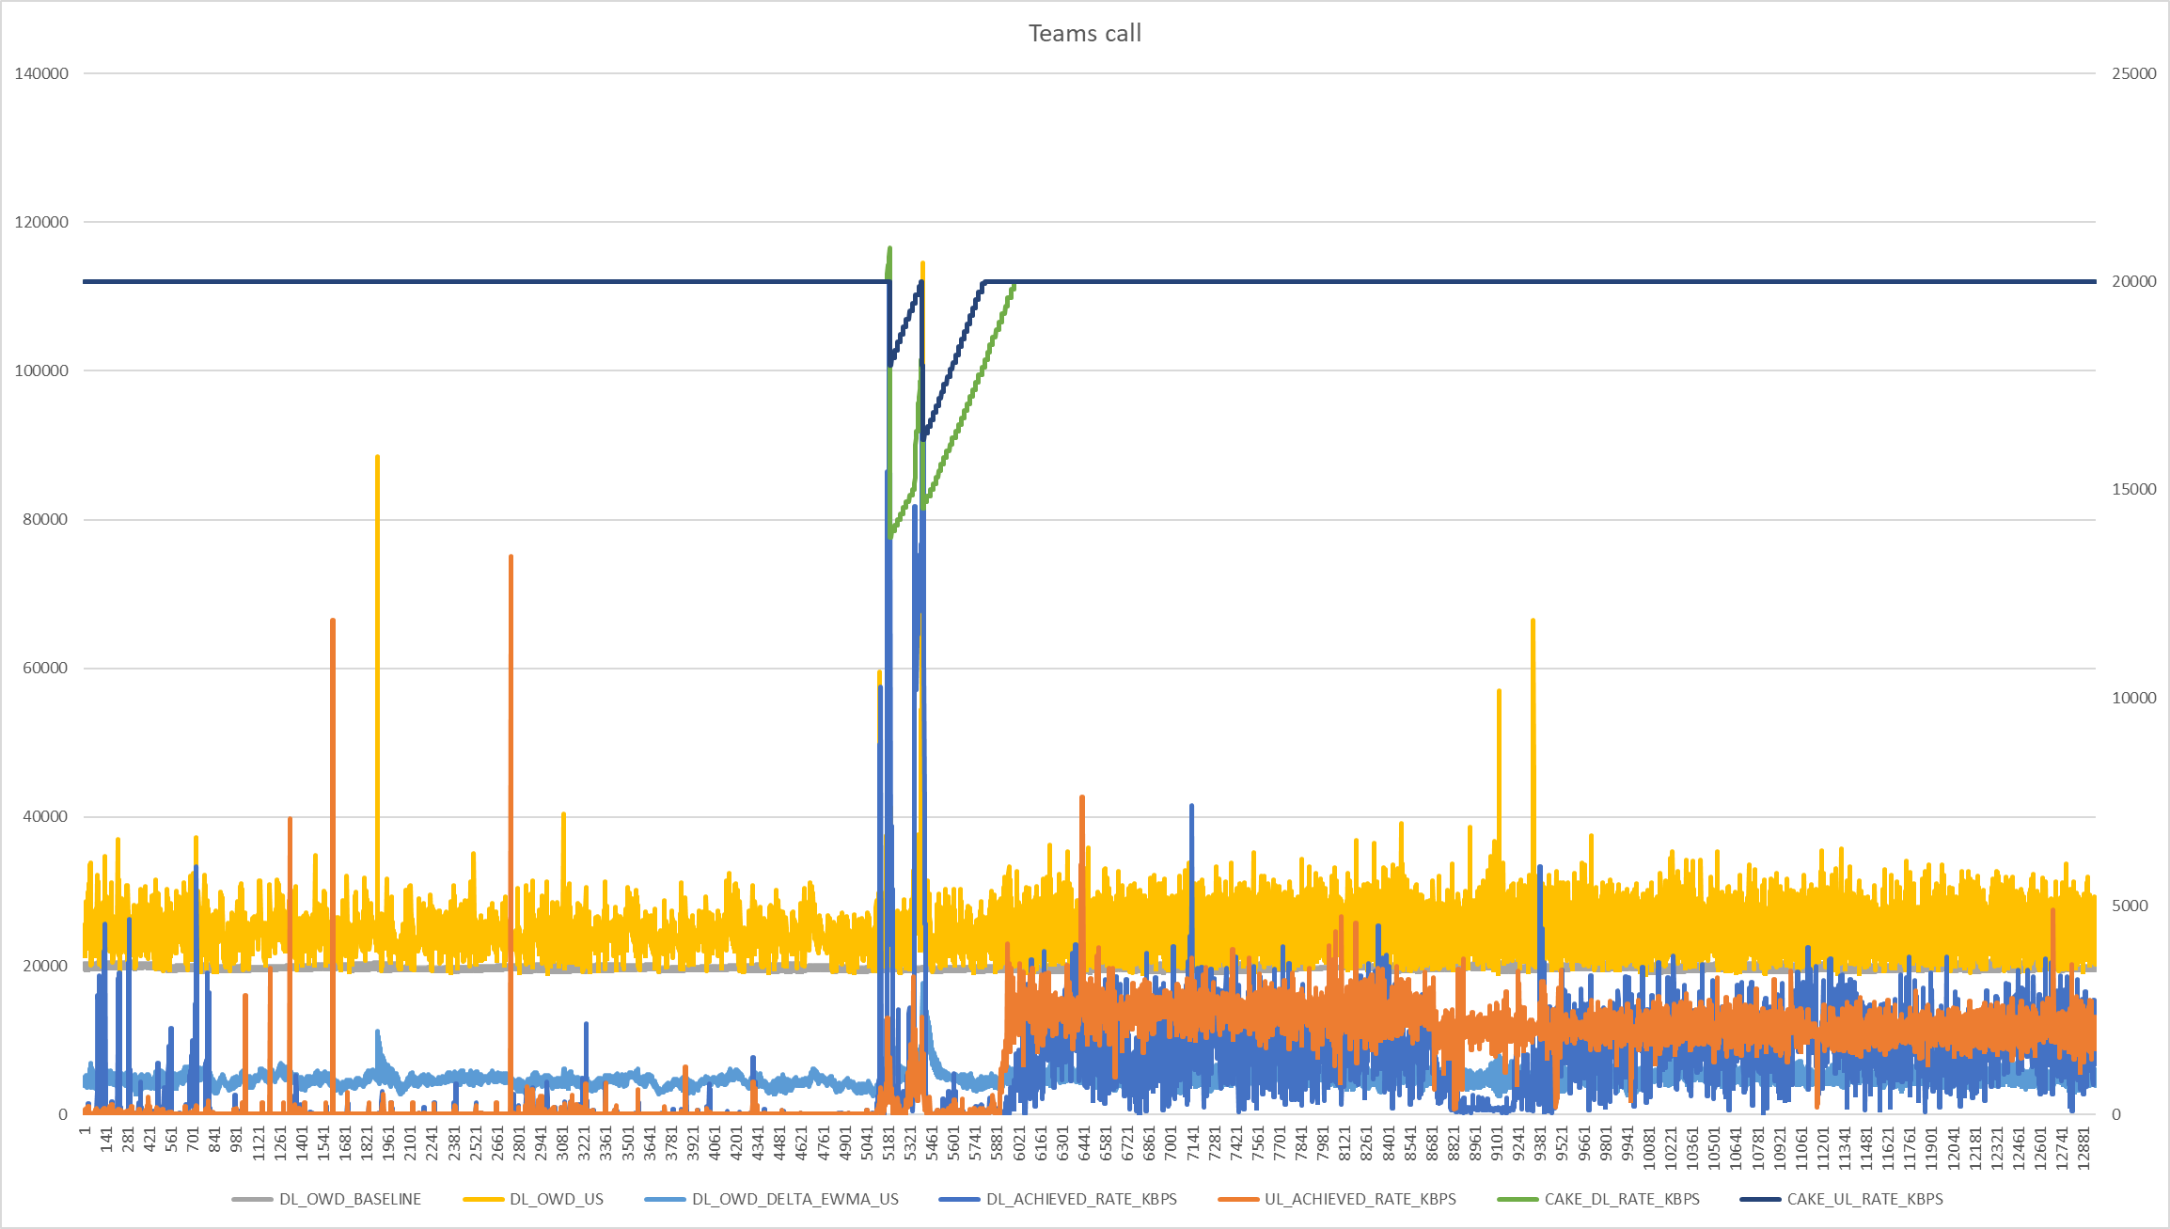2170x1229 pixels.
Task: Click the blue DL_ACHIEVED_RATE_KBPS legend marker
Action: pyautogui.click(x=960, y=1199)
